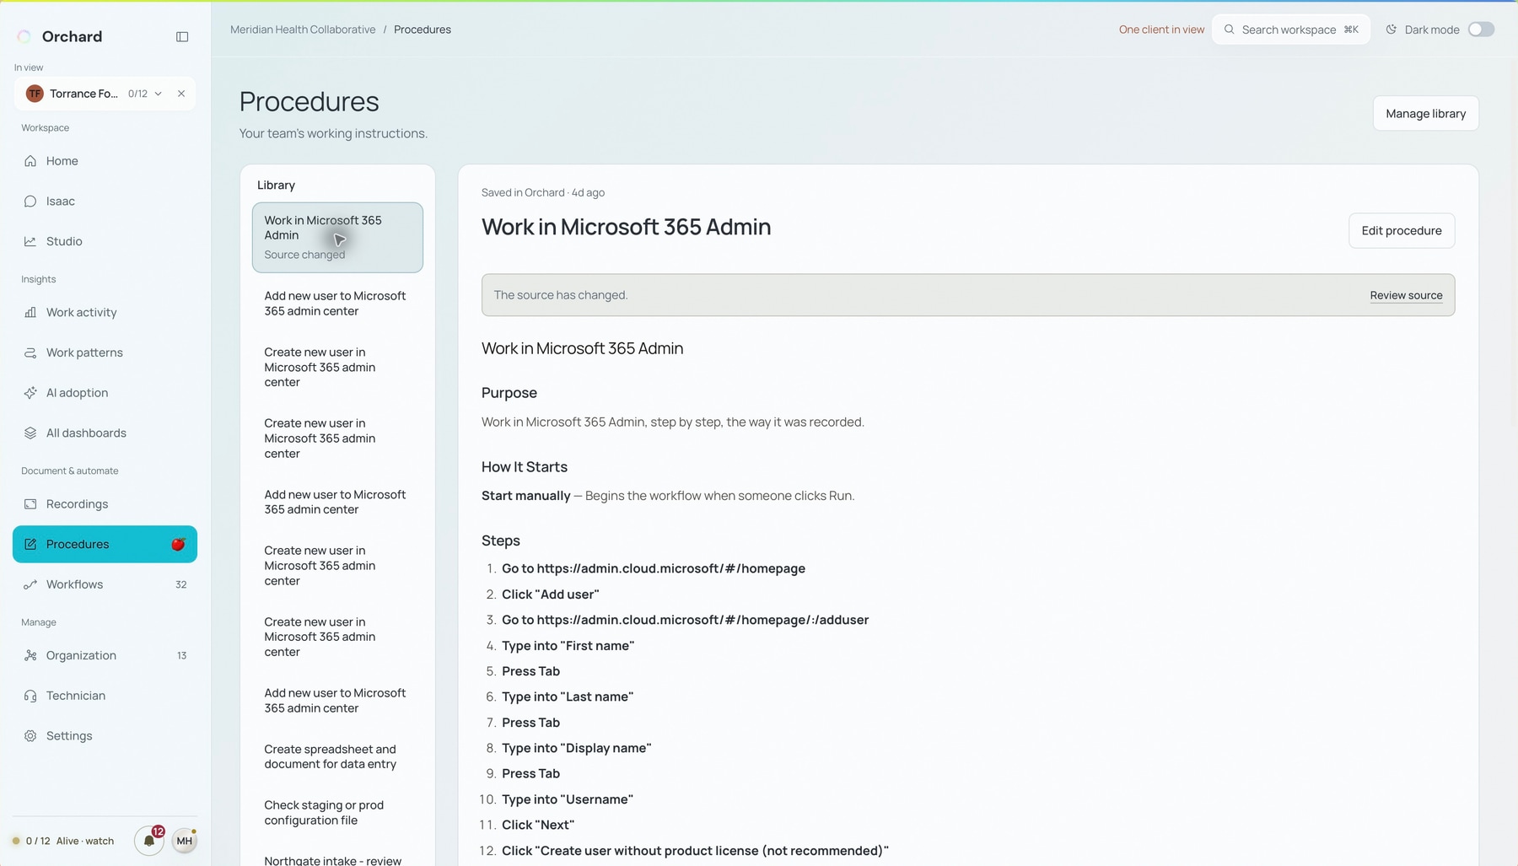1518x866 pixels.
Task: Click Meridian Health Collaborative breadcrumb
Action: pyautogui.click(x=303, y=30)
